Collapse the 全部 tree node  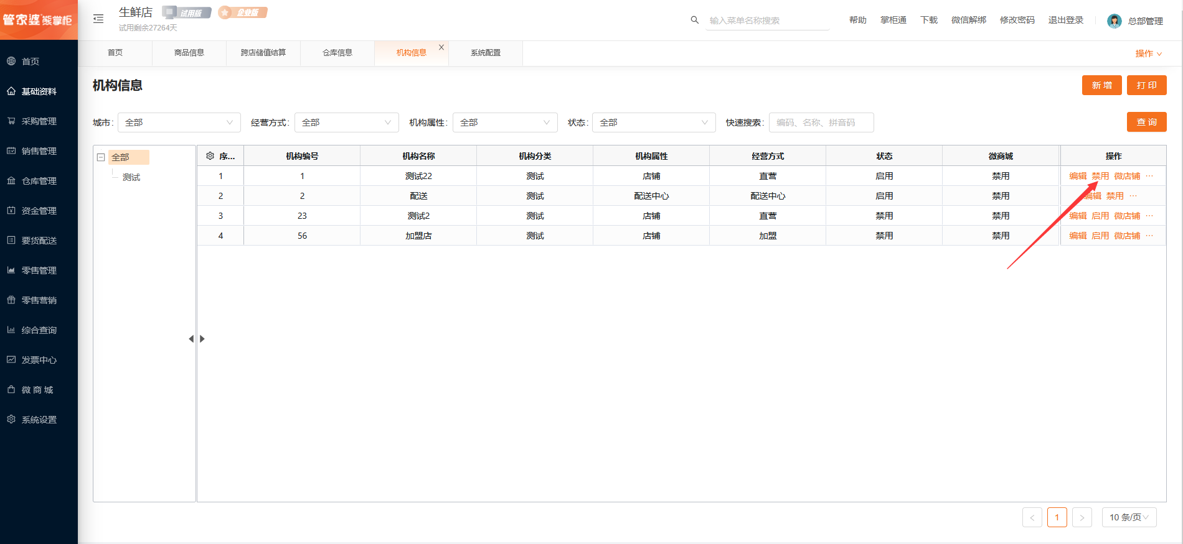pos(101,157)
